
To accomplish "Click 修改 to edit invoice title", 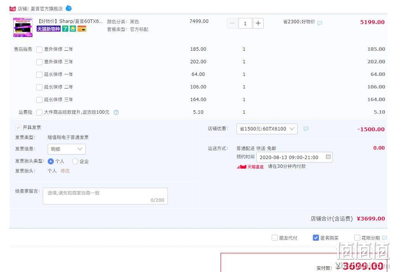I will coord(65,171).
